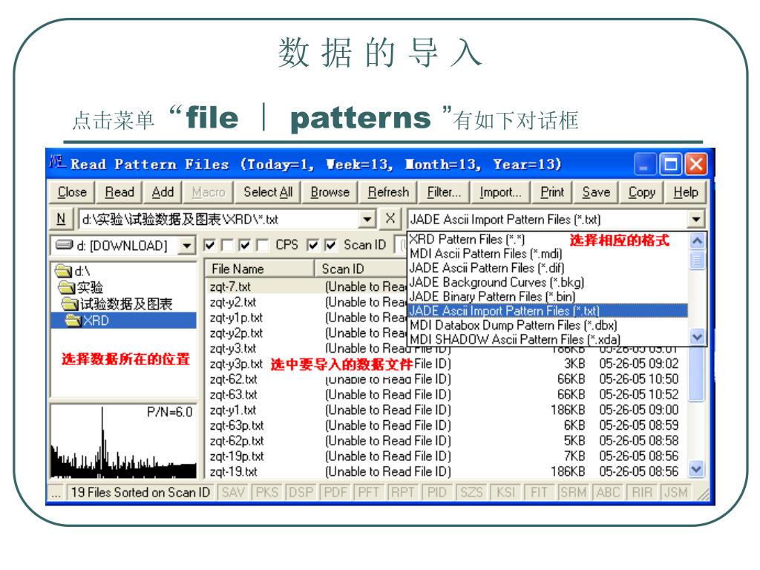Sort by the Scan ID column header
Viewport: 760px width, 570px height.
tap(361, 269)
